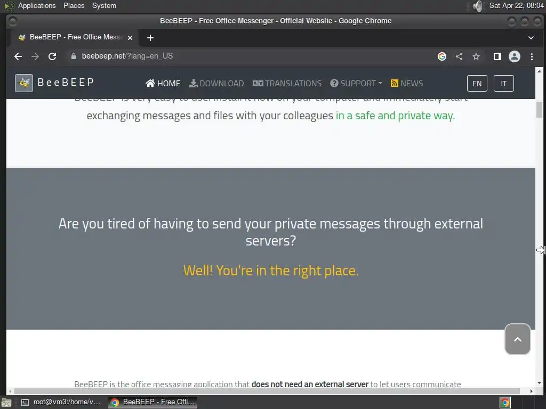Bookmark this page with star icon

(476, 56)
